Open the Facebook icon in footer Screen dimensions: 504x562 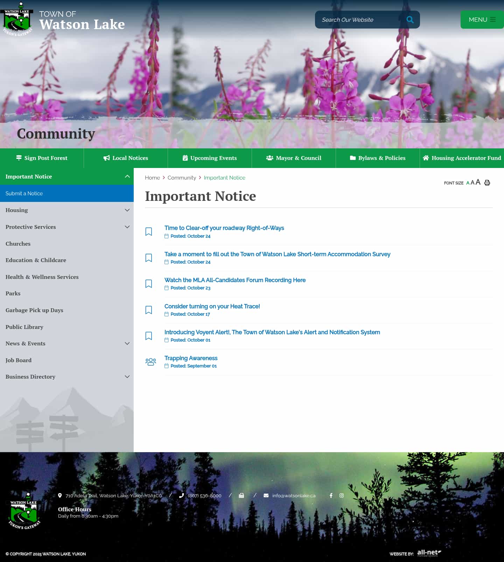pos(331,496)
